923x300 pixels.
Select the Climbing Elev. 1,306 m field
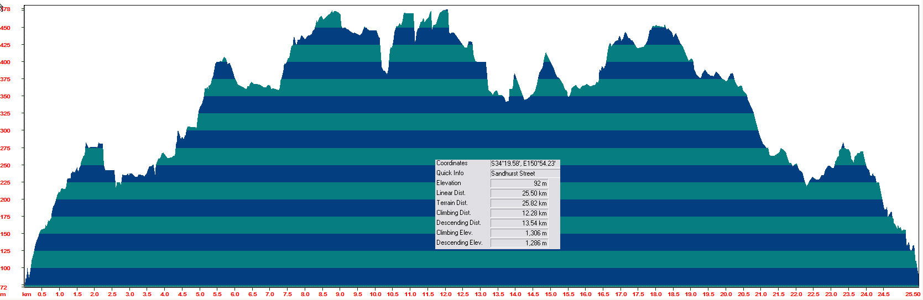tap(524, 233)
